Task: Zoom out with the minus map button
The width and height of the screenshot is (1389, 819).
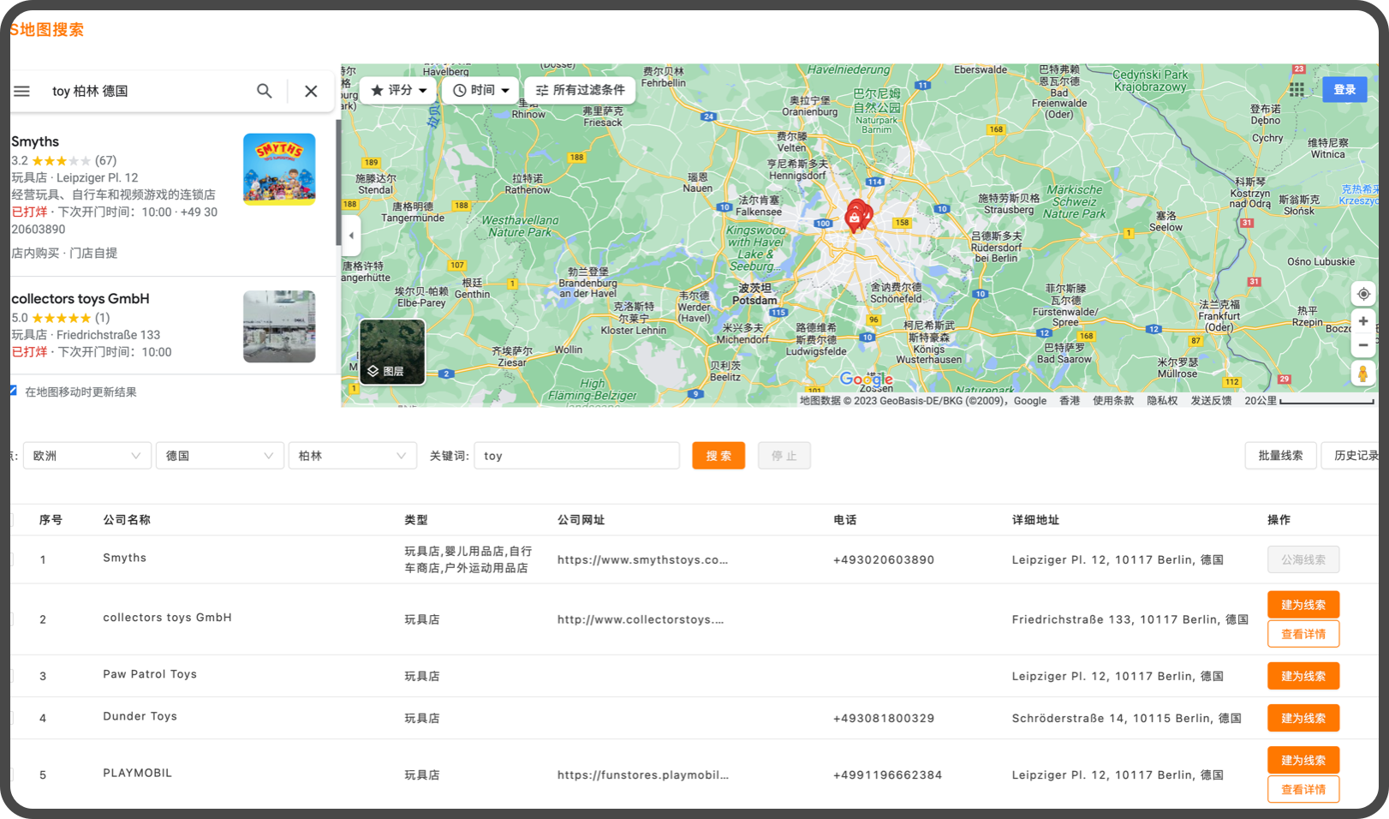Action: pos(1363,345)
